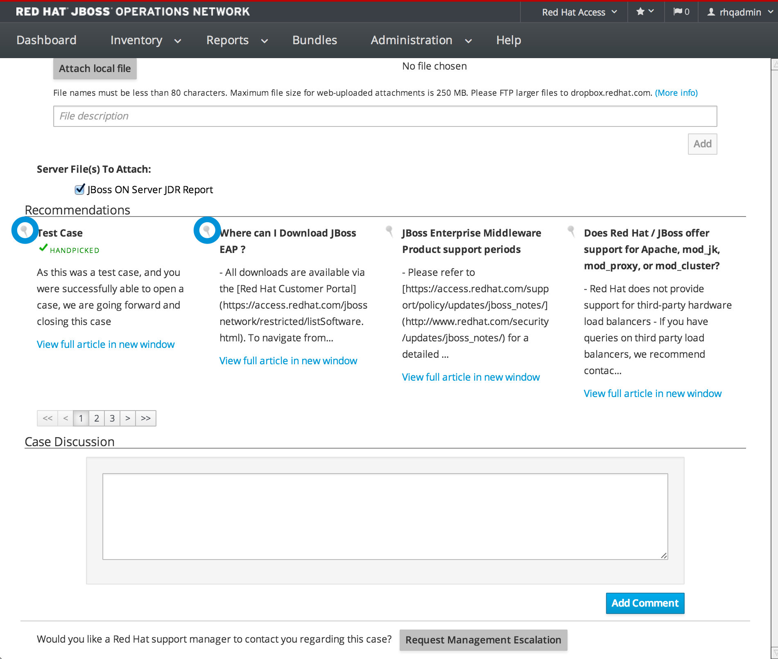Image resolution: width=778 pixels, height=659 pixels.
Task: Click the File description field
Action: pos(385,116)
